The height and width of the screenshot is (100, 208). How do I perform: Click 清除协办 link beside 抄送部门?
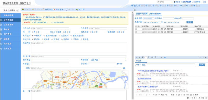pyautogui.click(x=120, y=64)
